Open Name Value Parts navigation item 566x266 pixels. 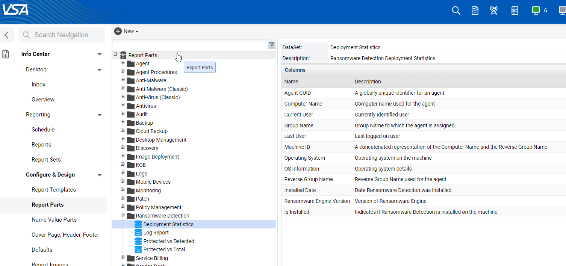54,220
